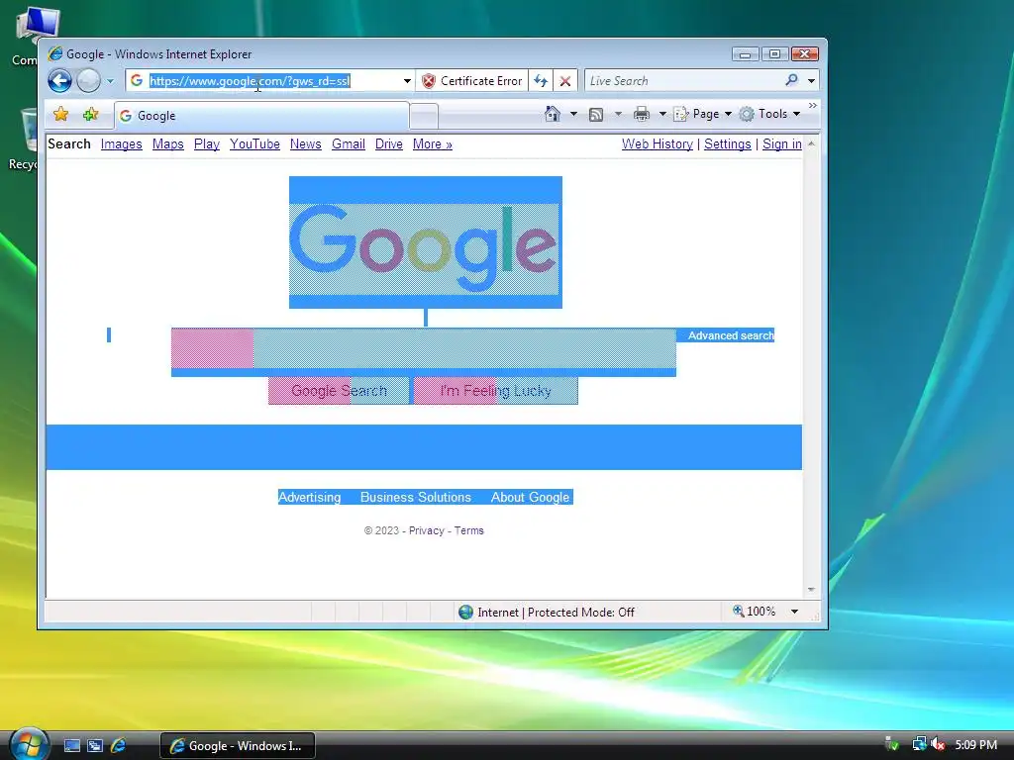Click the RSS Feeds icon
The height and width of the screenshot is (760, 1014).
point(595,115)
